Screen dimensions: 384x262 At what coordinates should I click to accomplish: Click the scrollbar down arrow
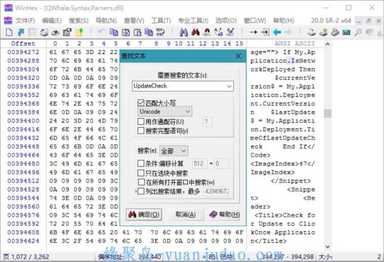327,247
